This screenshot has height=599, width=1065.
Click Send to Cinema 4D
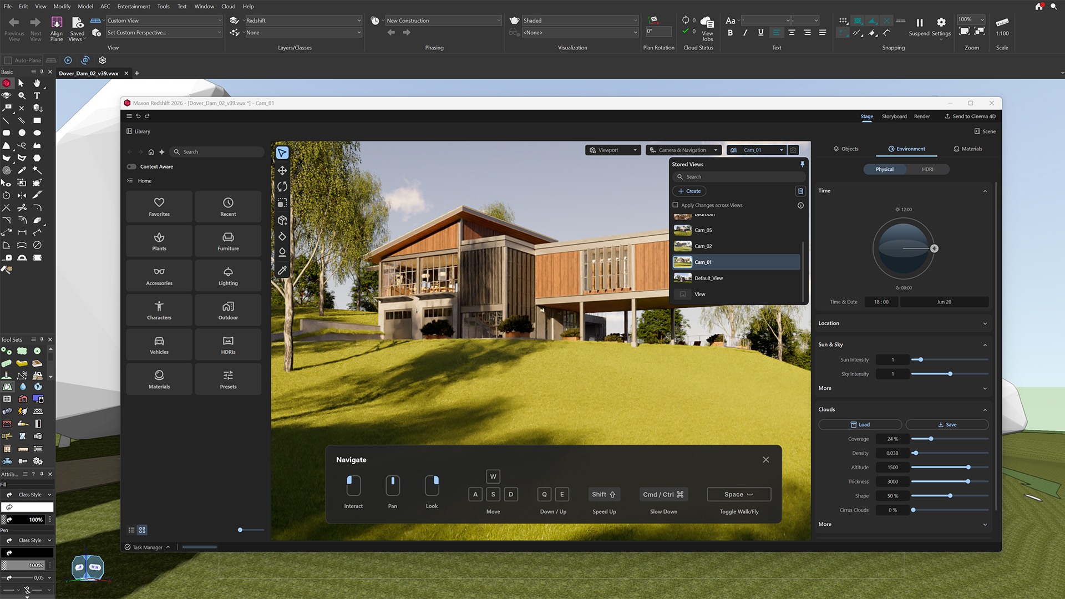coord(970,116)
